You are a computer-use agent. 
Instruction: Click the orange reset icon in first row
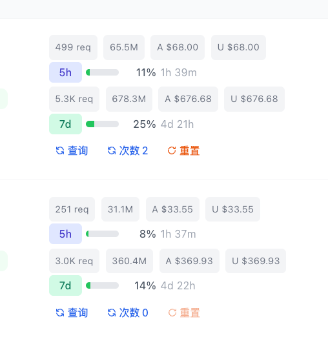172,150
